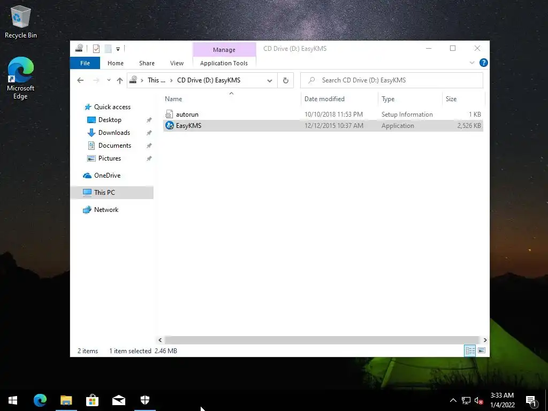Open Mail app from the taskbar
Screen dimensions: 548x411
[119, 400]
